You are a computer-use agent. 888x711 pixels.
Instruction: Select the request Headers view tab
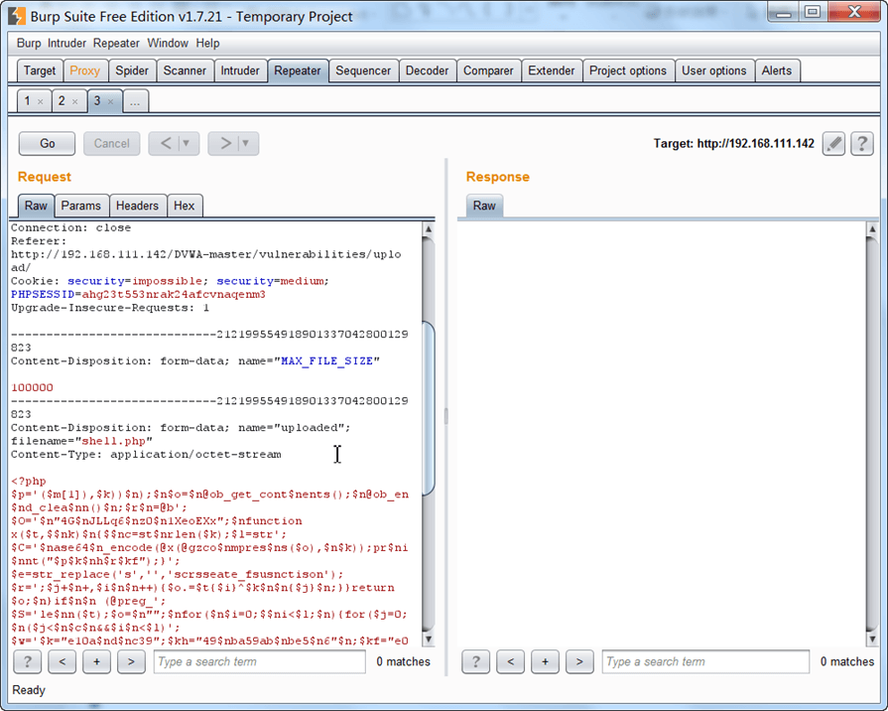pyautogui.click(x=137, y=206)
